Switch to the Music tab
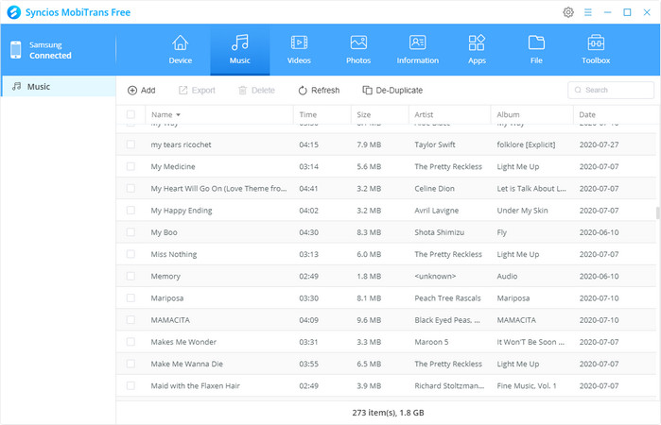The image size is (661, 425). (x=240, y=50)
